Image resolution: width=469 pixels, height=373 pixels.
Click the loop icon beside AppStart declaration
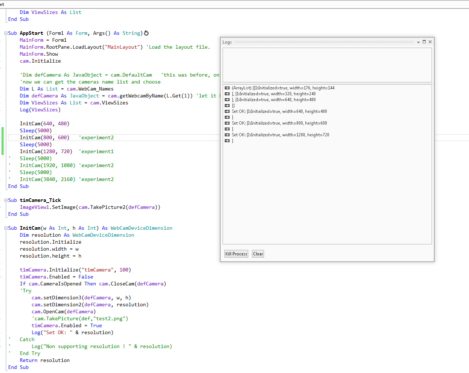pyautogui.click(x=146, y=33)
